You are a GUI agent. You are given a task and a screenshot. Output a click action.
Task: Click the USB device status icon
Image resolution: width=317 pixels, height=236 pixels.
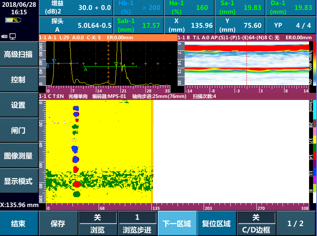point(4,36)
